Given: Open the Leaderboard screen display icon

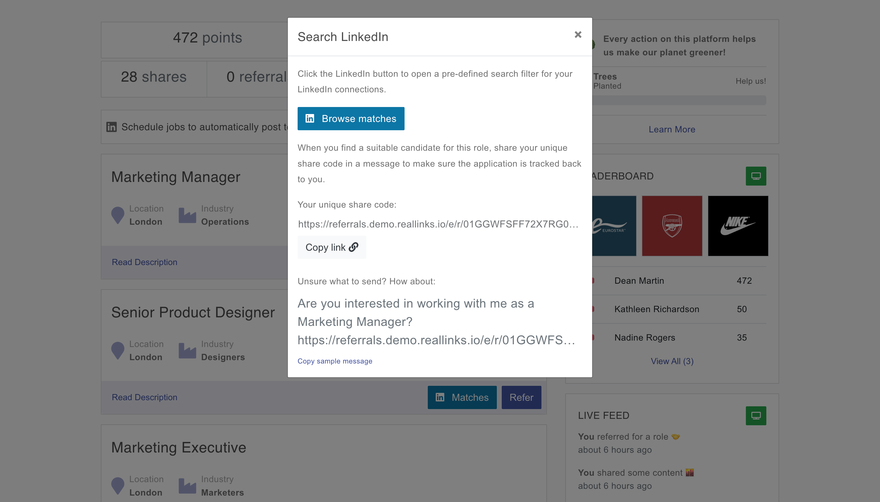Looking at the screenshot, I should [x=756, y=176].
